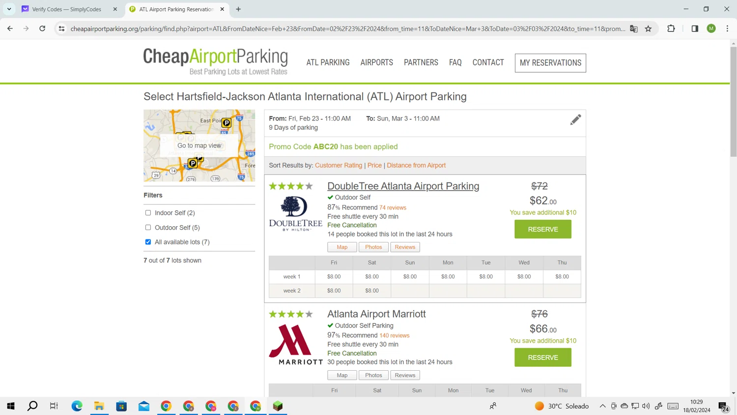The width and height of the screenshot is (737, 415).
Task: Open the tab search dropdown arrow
Action: (x=9, y=9)
